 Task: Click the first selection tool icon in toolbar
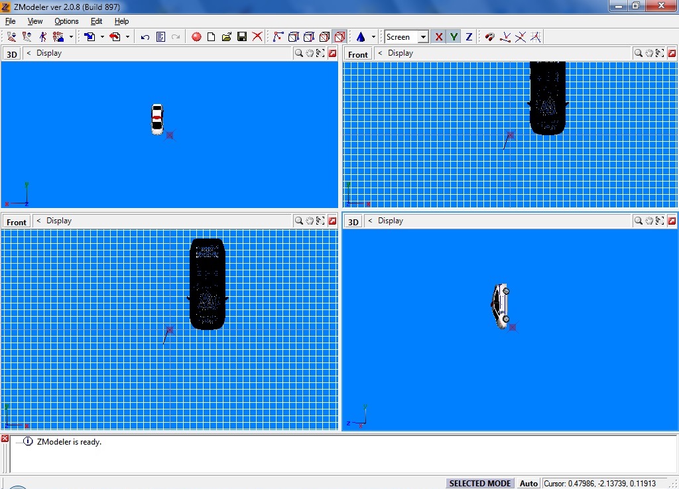pos(12,37)
